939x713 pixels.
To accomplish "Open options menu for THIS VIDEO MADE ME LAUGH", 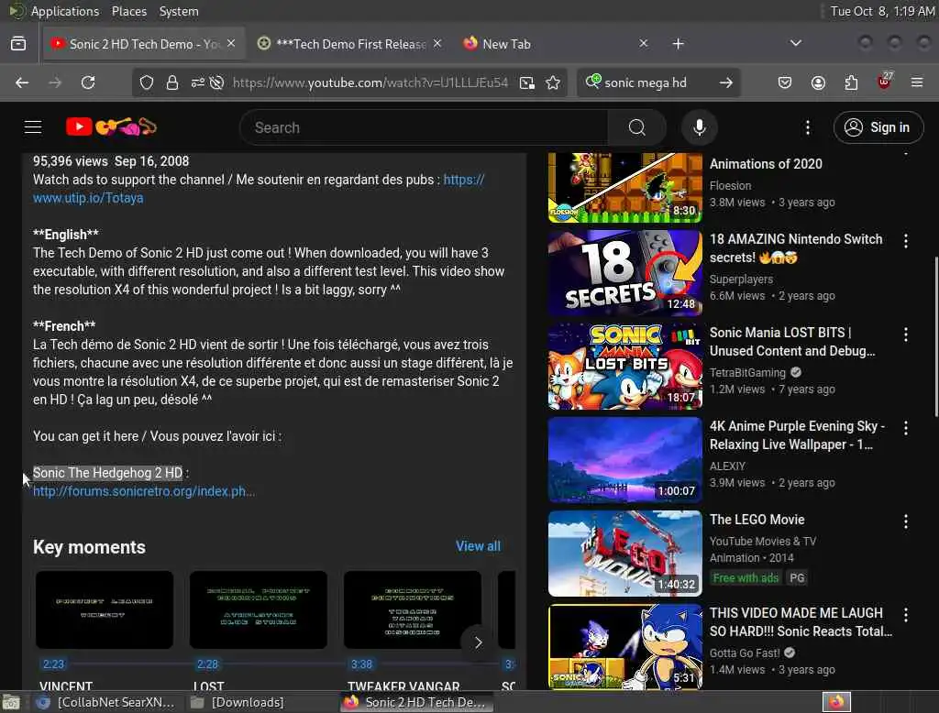I will coord(905,614).
